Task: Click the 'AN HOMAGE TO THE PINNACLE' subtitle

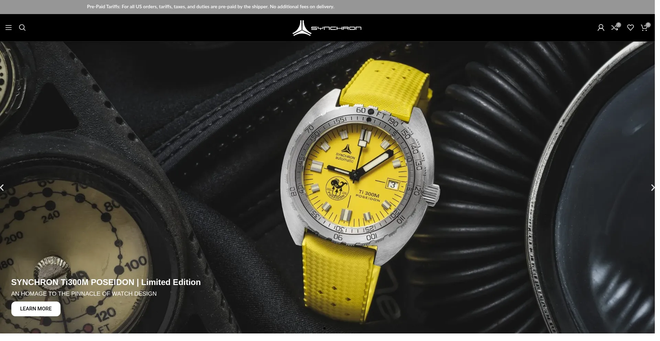Action: point(84,294)
